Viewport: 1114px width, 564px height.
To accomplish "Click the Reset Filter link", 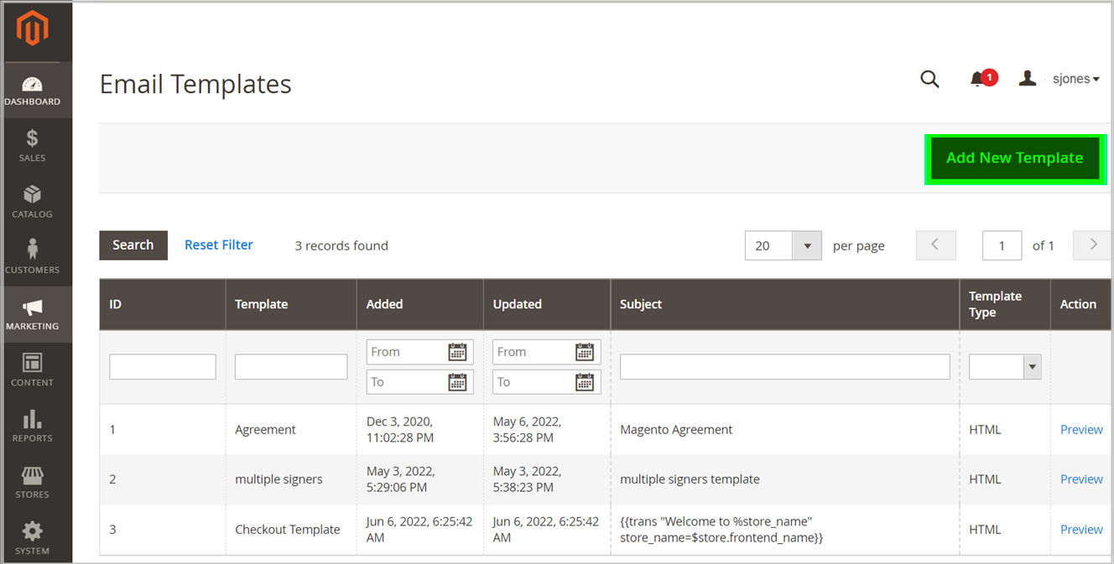I will click(219, 245).
